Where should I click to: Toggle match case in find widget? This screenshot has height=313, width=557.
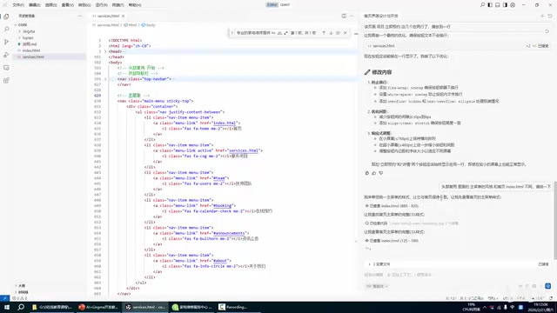pyautogui.click(x=273, y=33)
